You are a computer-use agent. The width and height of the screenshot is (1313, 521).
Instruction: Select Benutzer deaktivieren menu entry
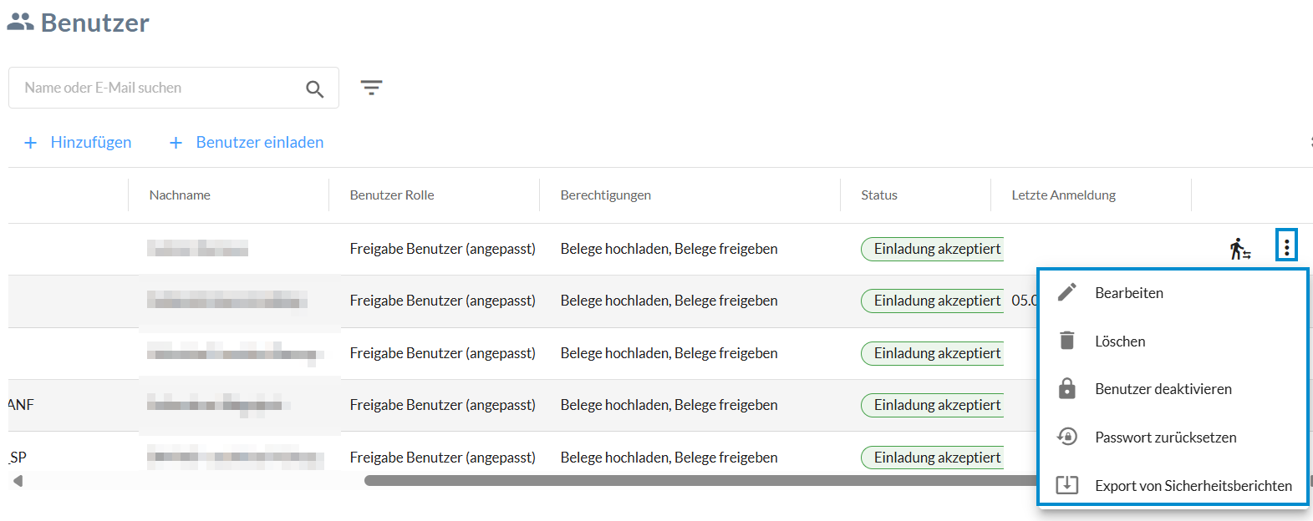[x=1163, y=389]
